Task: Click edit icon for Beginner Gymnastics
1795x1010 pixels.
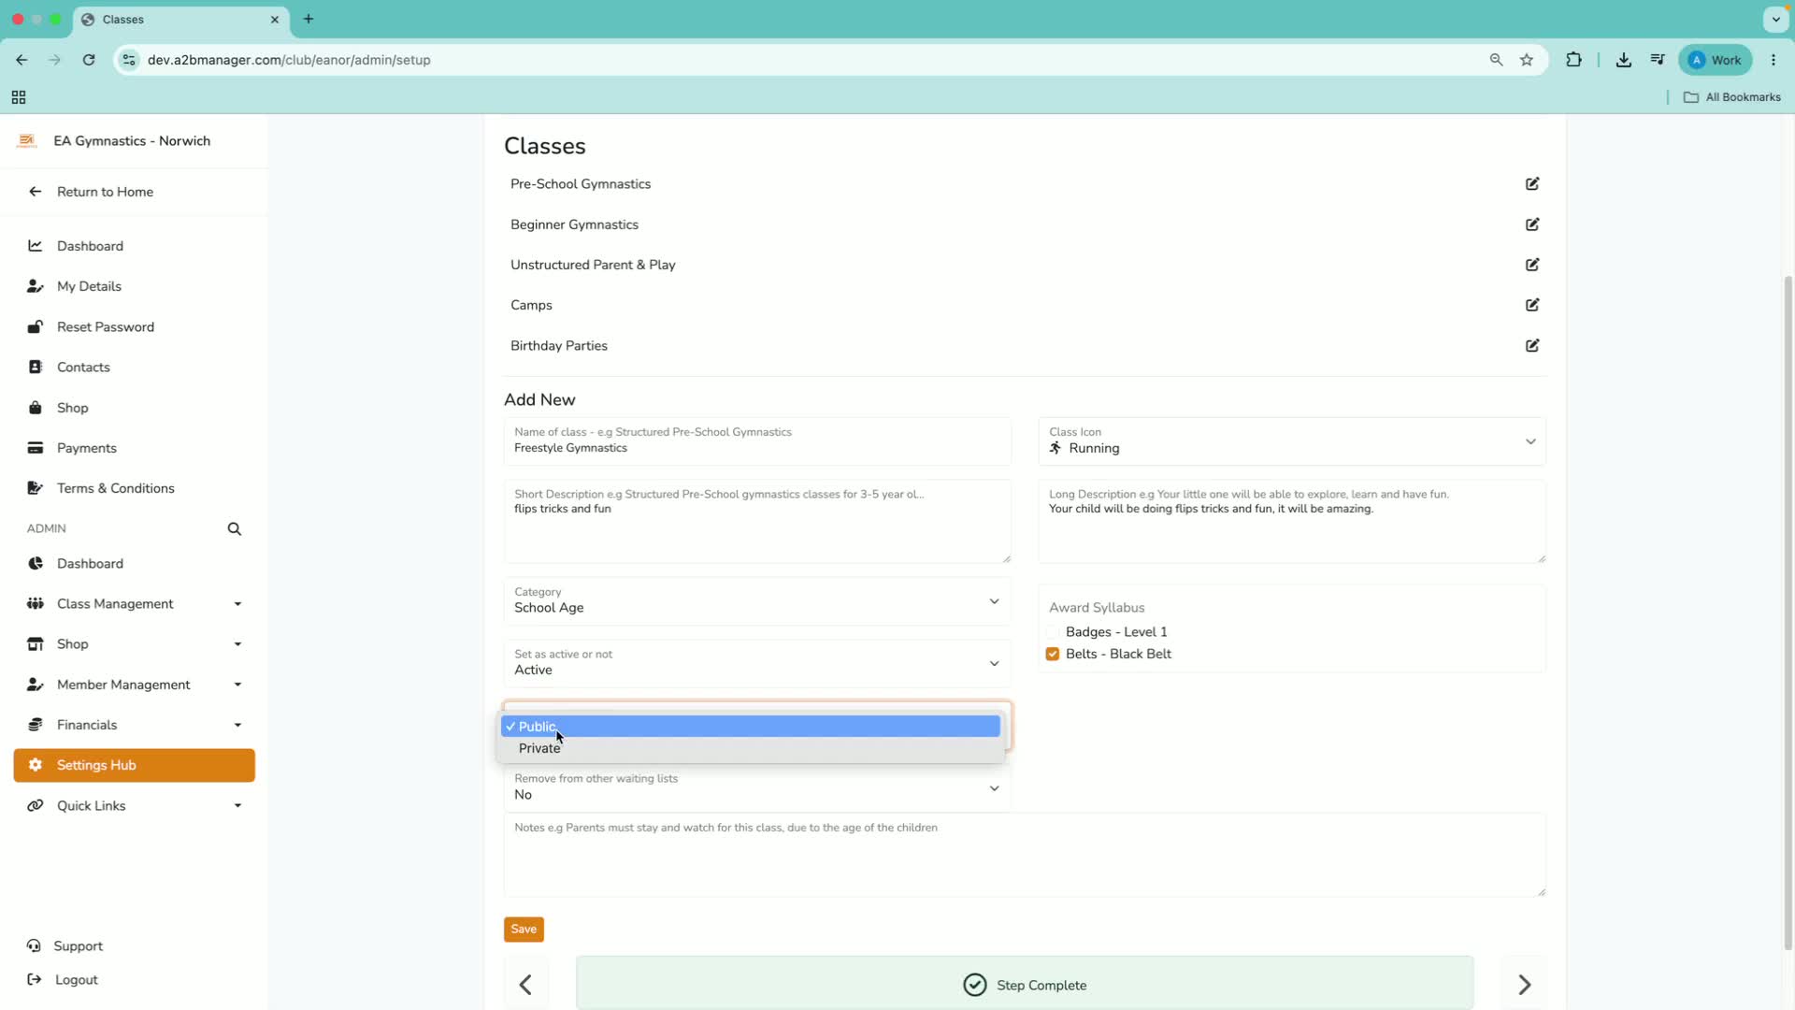Action: (x=1532, y=224)
